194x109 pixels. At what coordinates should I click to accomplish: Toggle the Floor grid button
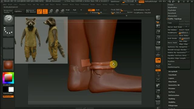click(158, 54)
